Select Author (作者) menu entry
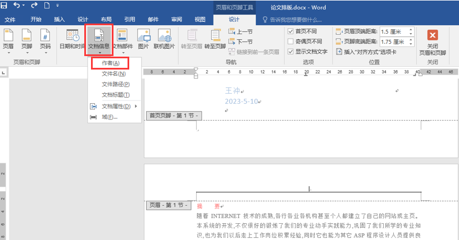The image size is (459, 240). [x=110, y=63]
